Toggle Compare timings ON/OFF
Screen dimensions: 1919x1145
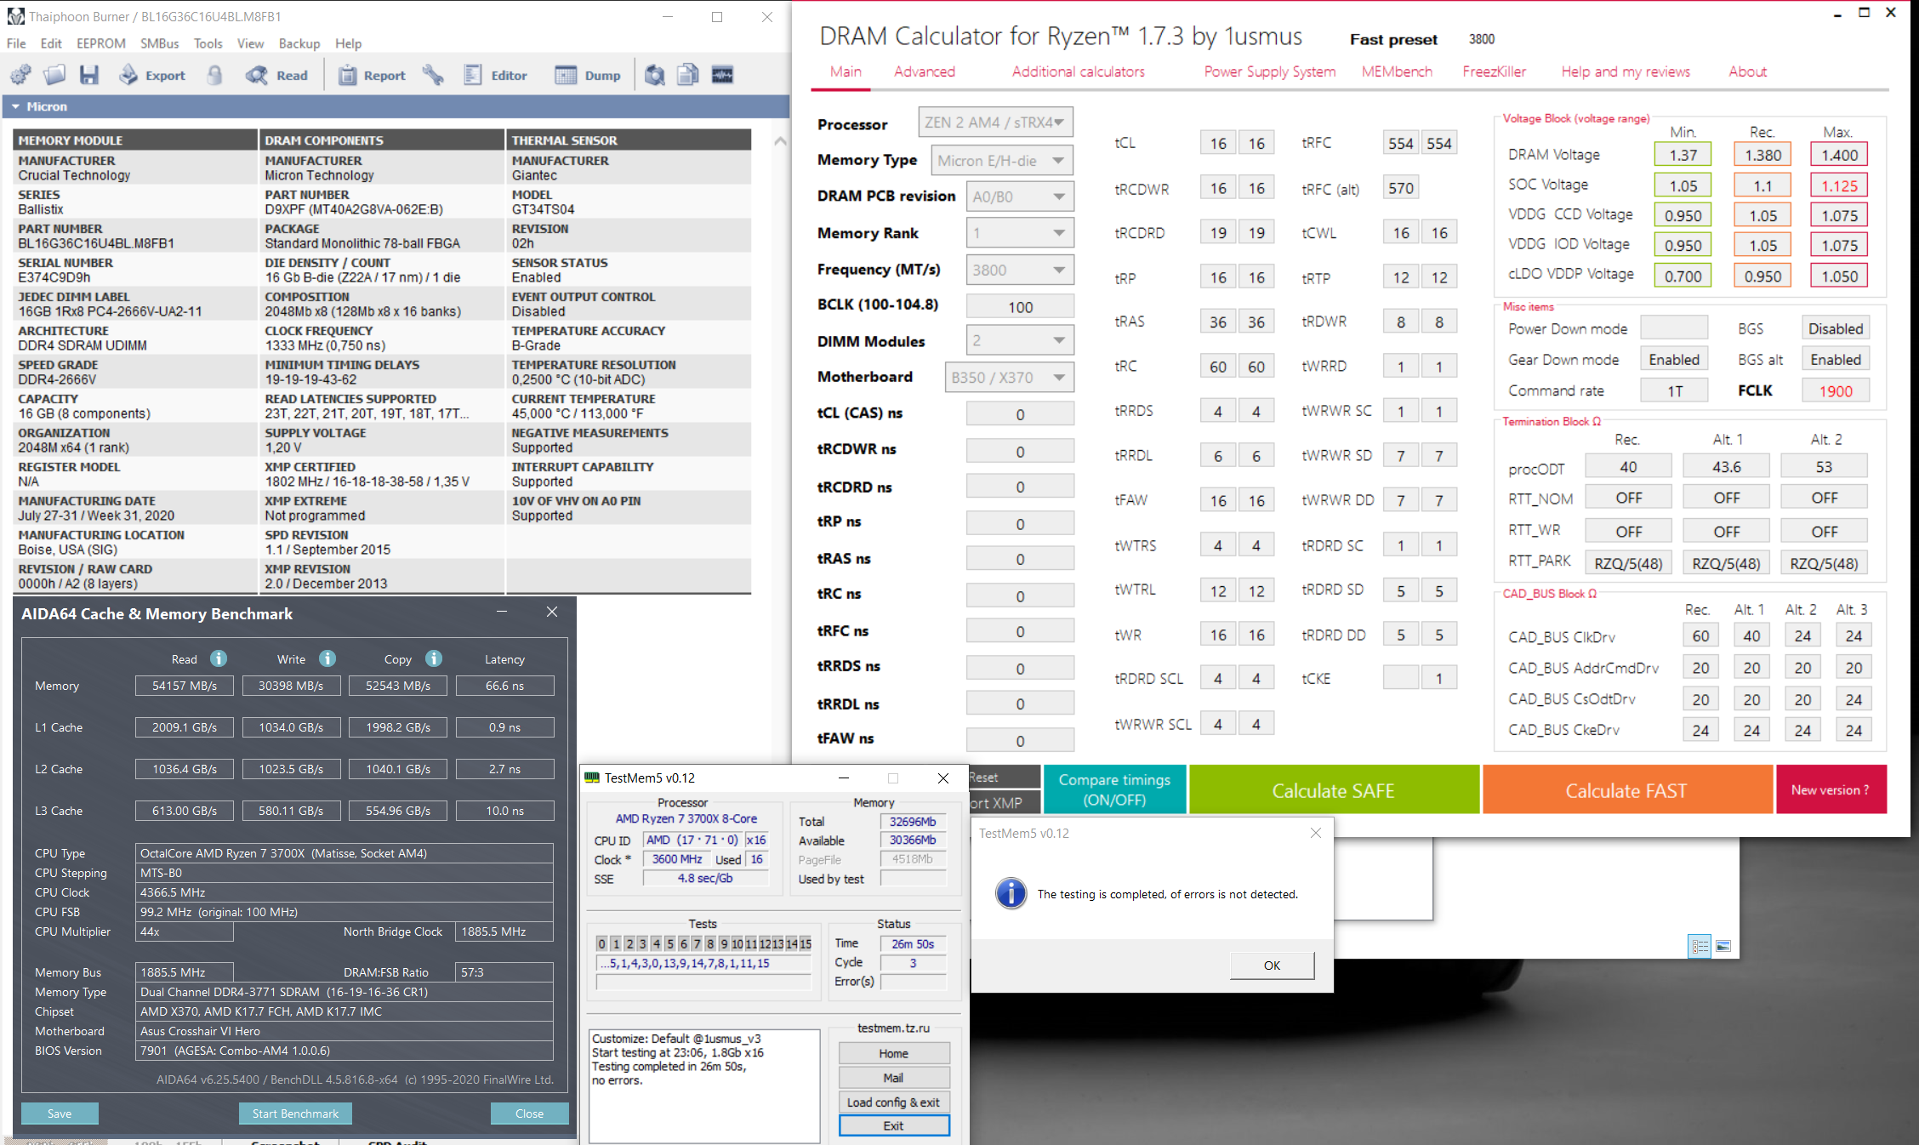click(x=1114, y=789)
